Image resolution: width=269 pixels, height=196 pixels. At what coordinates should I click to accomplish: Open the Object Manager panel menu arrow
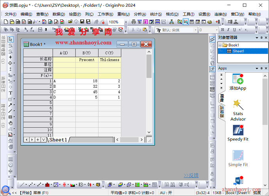click(x=257, y=38)
